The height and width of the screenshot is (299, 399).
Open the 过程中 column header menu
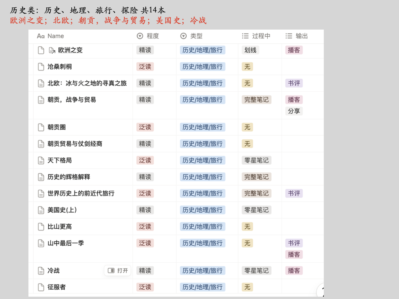[256, 36]
